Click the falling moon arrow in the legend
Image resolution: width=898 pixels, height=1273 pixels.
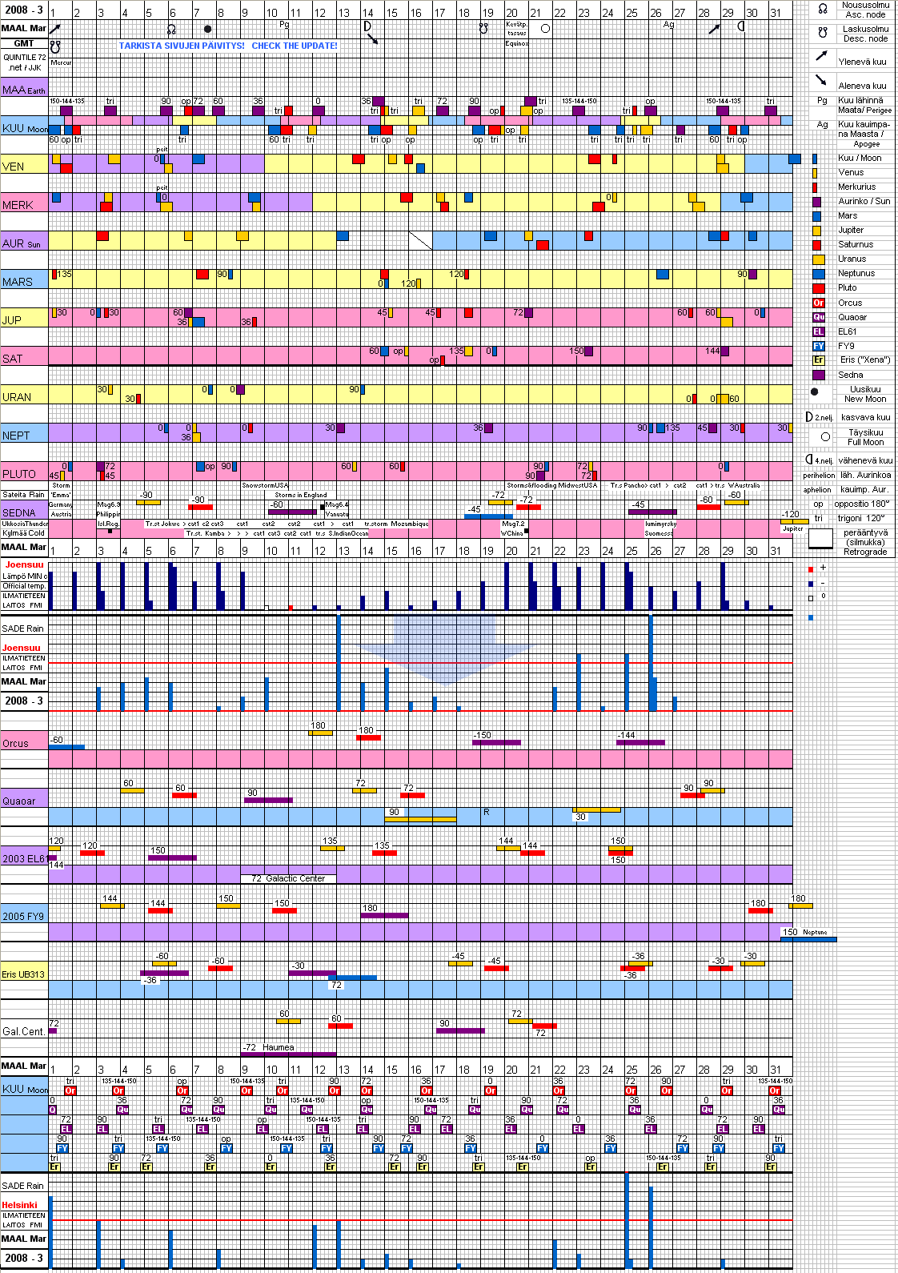(x=821, y=80)
